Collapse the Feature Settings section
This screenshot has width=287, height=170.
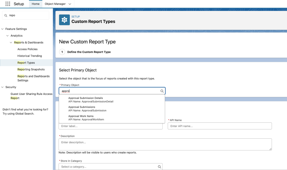2,29
